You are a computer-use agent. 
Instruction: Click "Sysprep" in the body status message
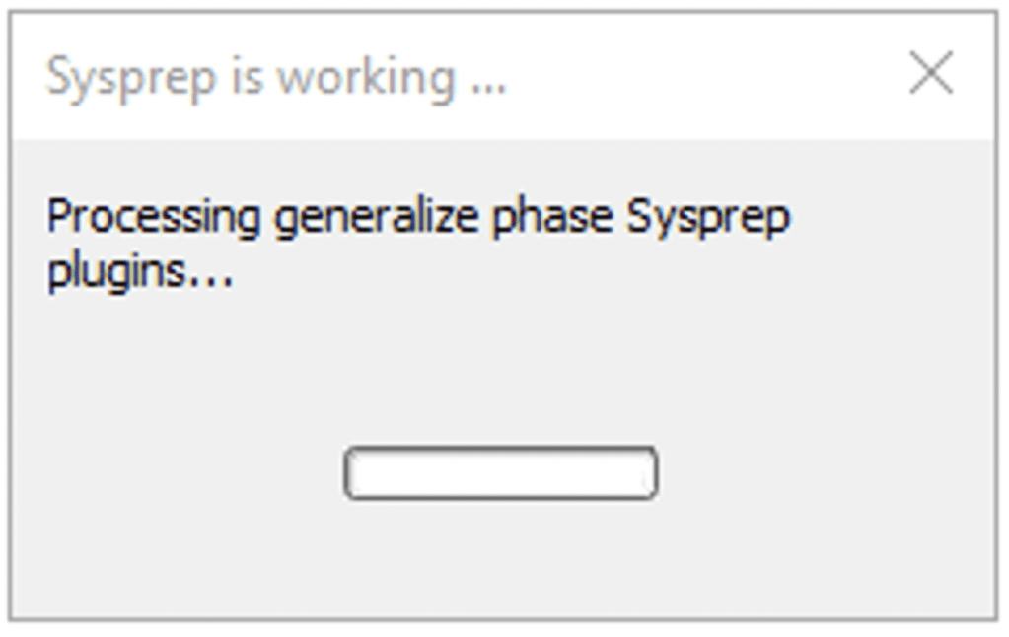tap(708, 218)
